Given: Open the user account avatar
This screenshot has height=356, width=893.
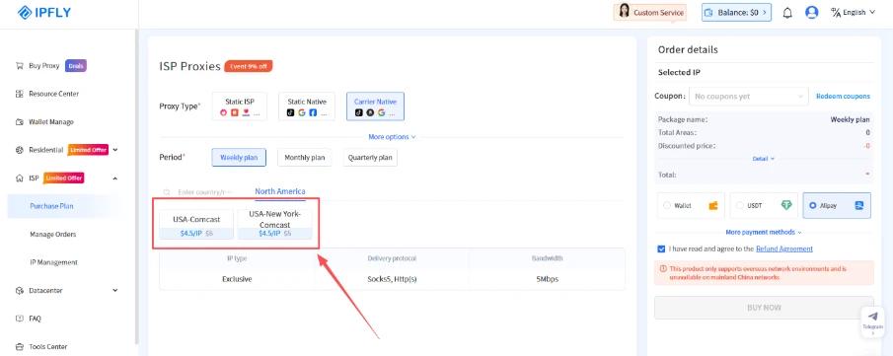Looking at the screenshot, I should pos(811,13).
